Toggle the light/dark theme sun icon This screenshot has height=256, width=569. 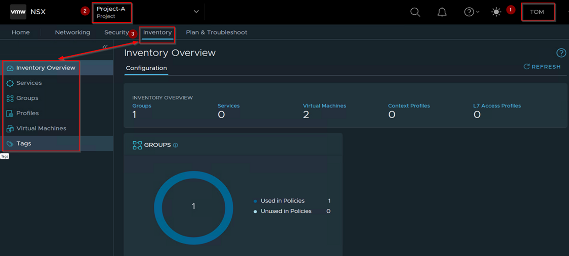click(496, 12)
